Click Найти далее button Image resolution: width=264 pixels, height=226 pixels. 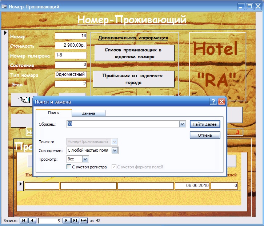(205, 124)
